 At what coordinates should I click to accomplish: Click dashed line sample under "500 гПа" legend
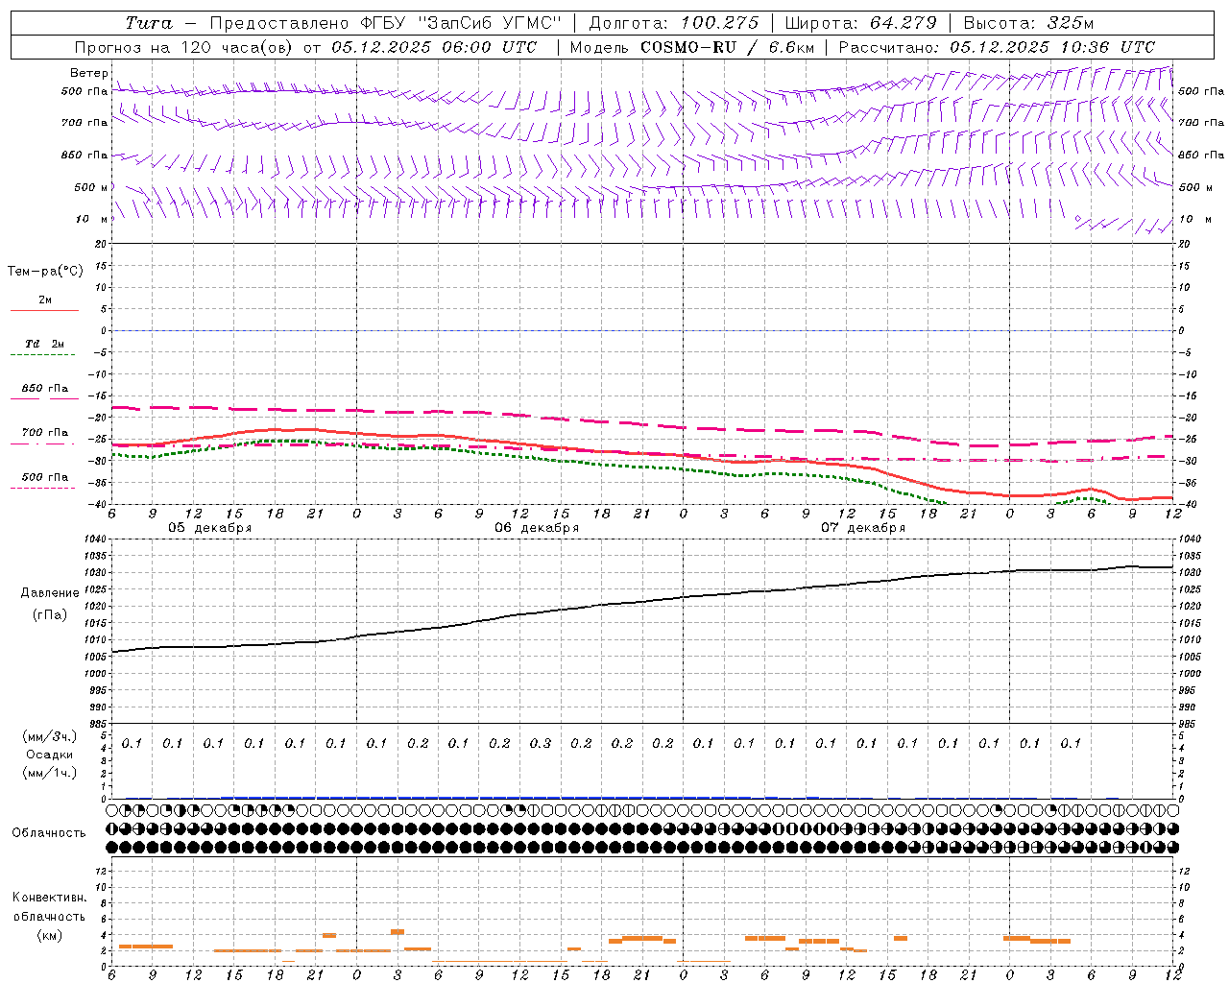pyautogui.click(x=43, y=489)
